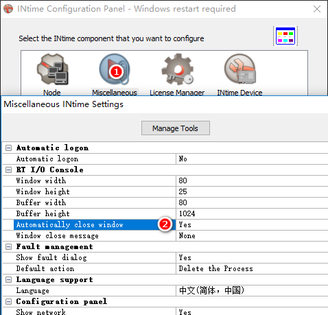Click the Fault management header text
The image size is (328, 315).
55,247
